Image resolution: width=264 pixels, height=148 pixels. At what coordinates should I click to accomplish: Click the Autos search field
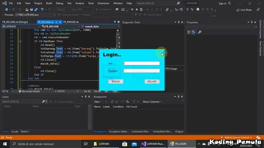point(21,102)
